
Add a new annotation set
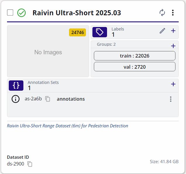point(173,84)
